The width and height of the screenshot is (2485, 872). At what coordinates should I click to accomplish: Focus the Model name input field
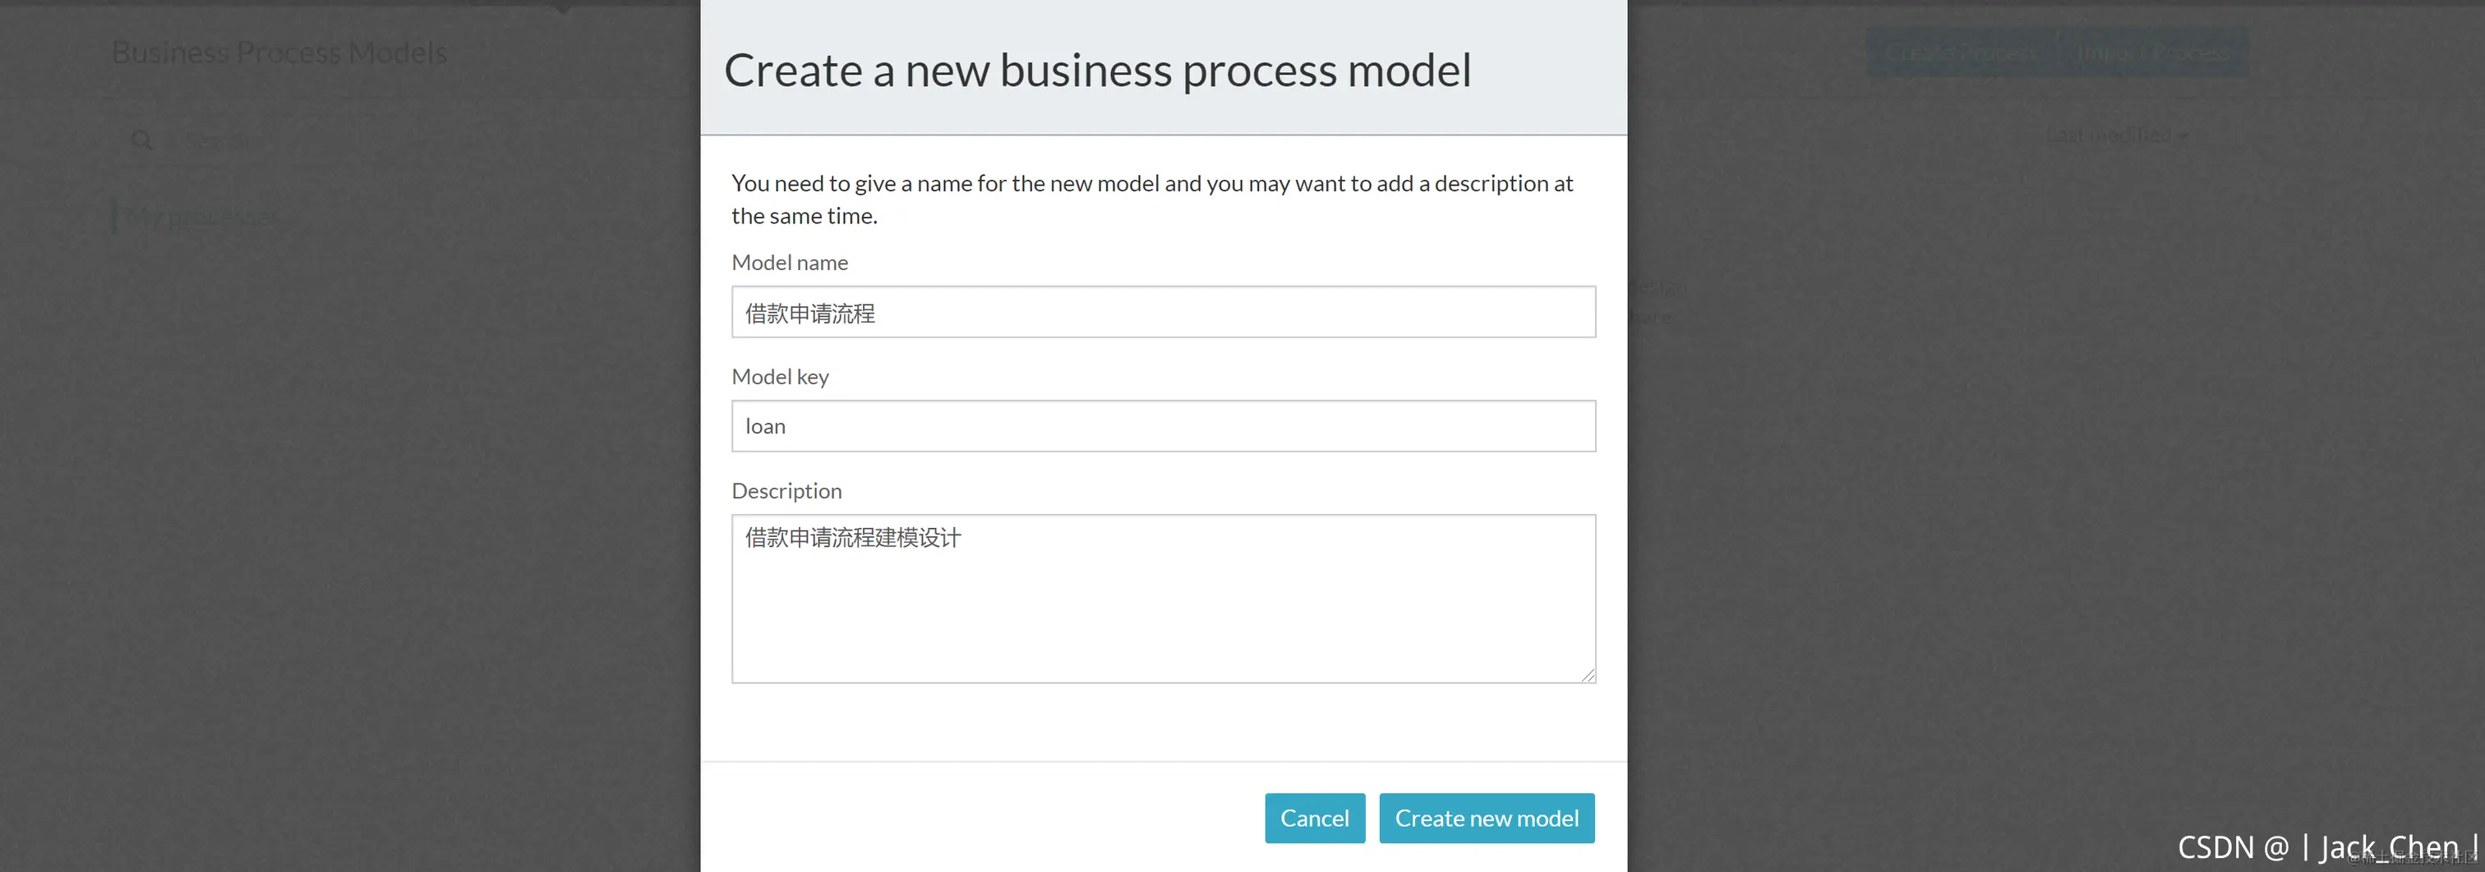coord(1164,312)
